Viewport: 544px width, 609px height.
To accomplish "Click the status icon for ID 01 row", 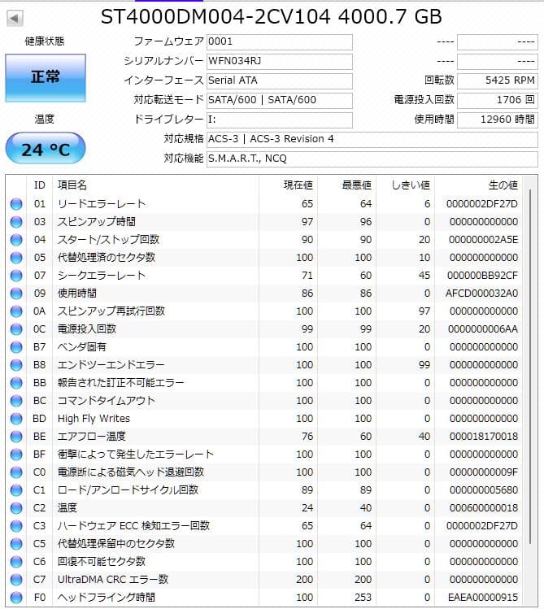I will 16,204.
